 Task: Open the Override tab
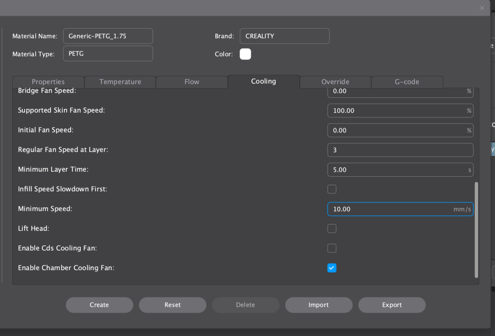tap(335, 82)
